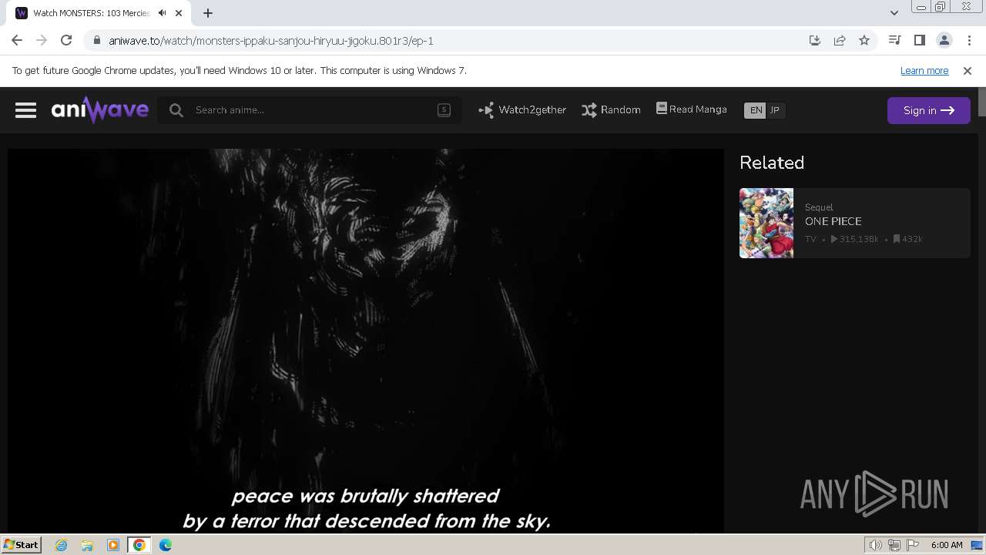Open a new browser tab

click(208, 13)
